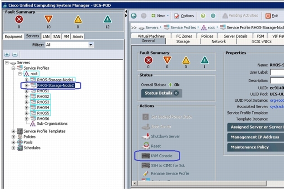Open the Storage tab
This screenshot has height=195, width=286.
(183, 42)
